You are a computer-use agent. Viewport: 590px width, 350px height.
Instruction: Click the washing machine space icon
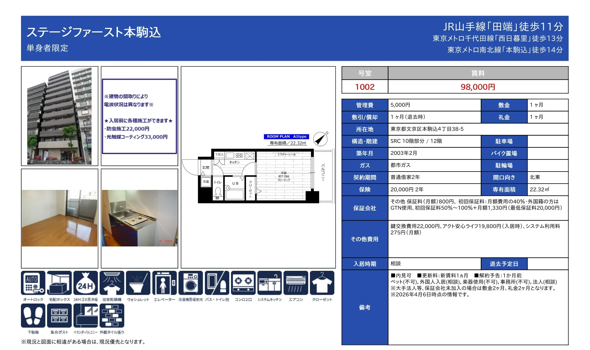tap(191, 283)
